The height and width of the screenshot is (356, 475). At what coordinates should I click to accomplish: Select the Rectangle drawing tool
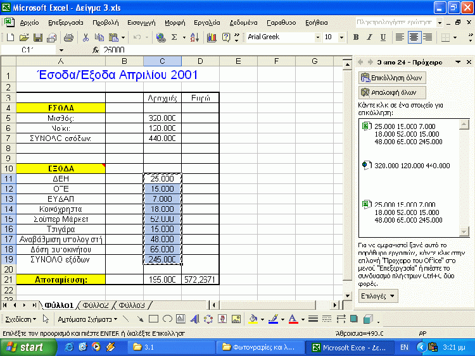(x=154, y=319)
